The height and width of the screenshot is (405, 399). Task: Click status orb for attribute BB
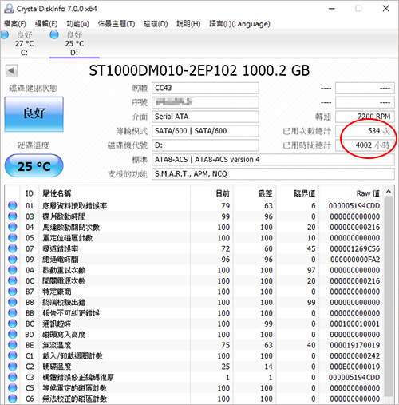tap(12, 313)
